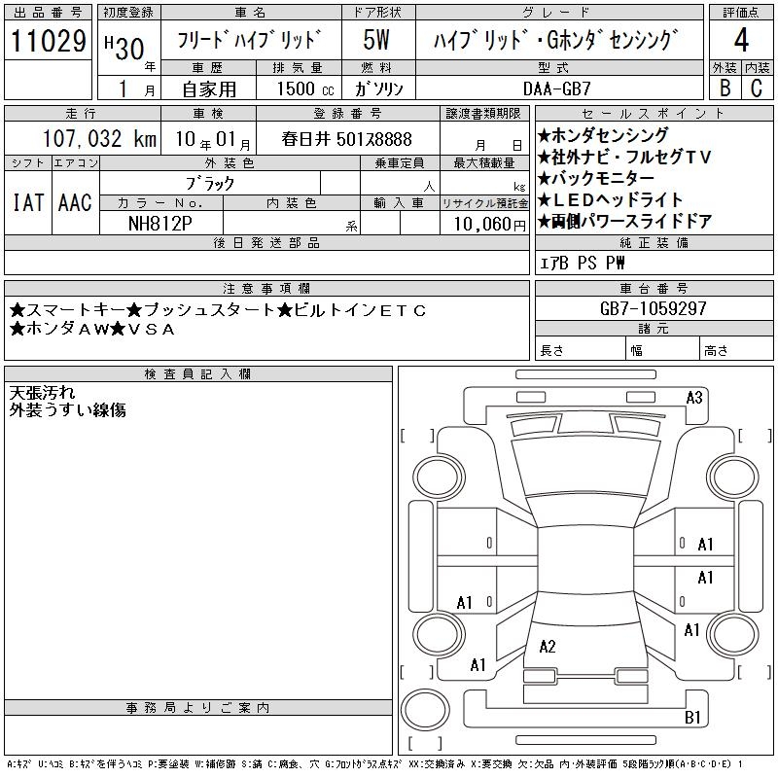This screenshot has height=778, width=778.
Task: Click the A3 damage mark on diagram
Action: [x=694, y=397]
